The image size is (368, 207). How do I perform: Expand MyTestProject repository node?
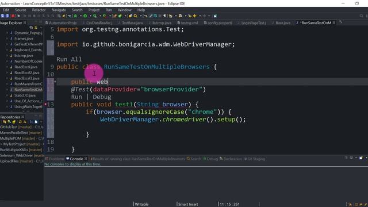click(1, 144)
